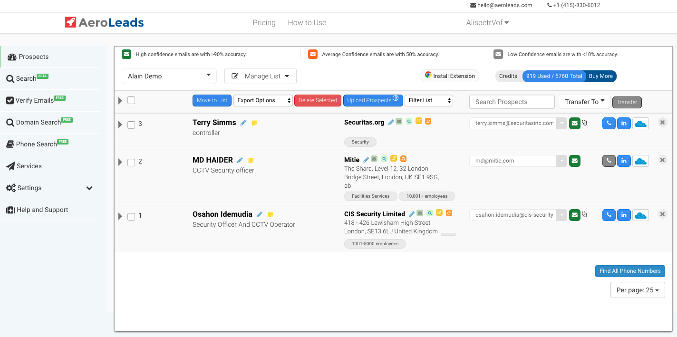677x337 pixels.
Task: Open the Alain Demo list dropdown
Action: 169,76
